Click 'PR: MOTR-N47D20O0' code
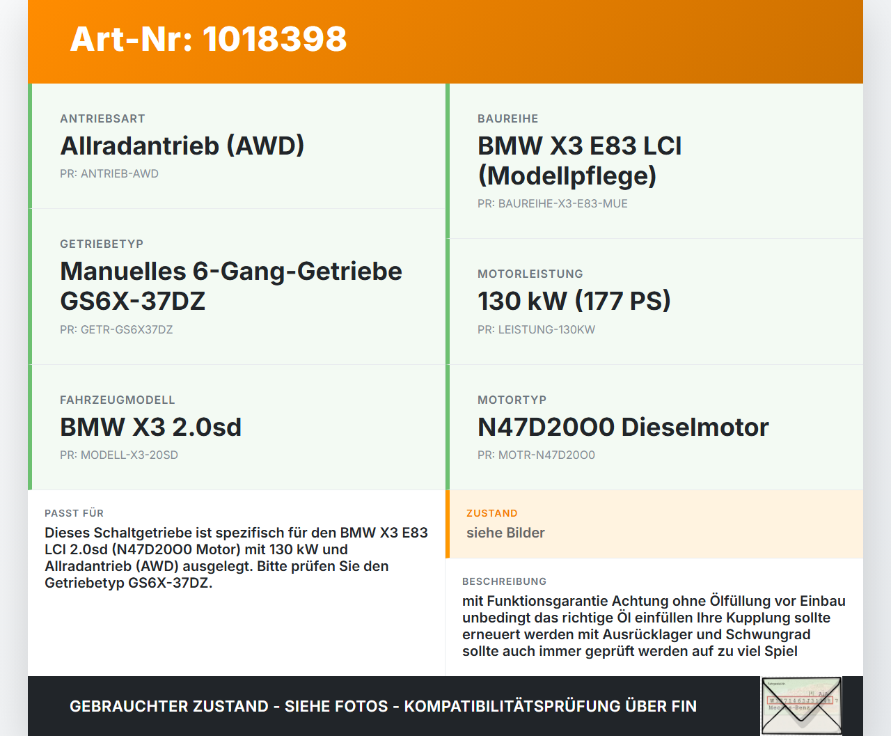The width and height of the screenshot is (891, 736). tap(536, 455)
